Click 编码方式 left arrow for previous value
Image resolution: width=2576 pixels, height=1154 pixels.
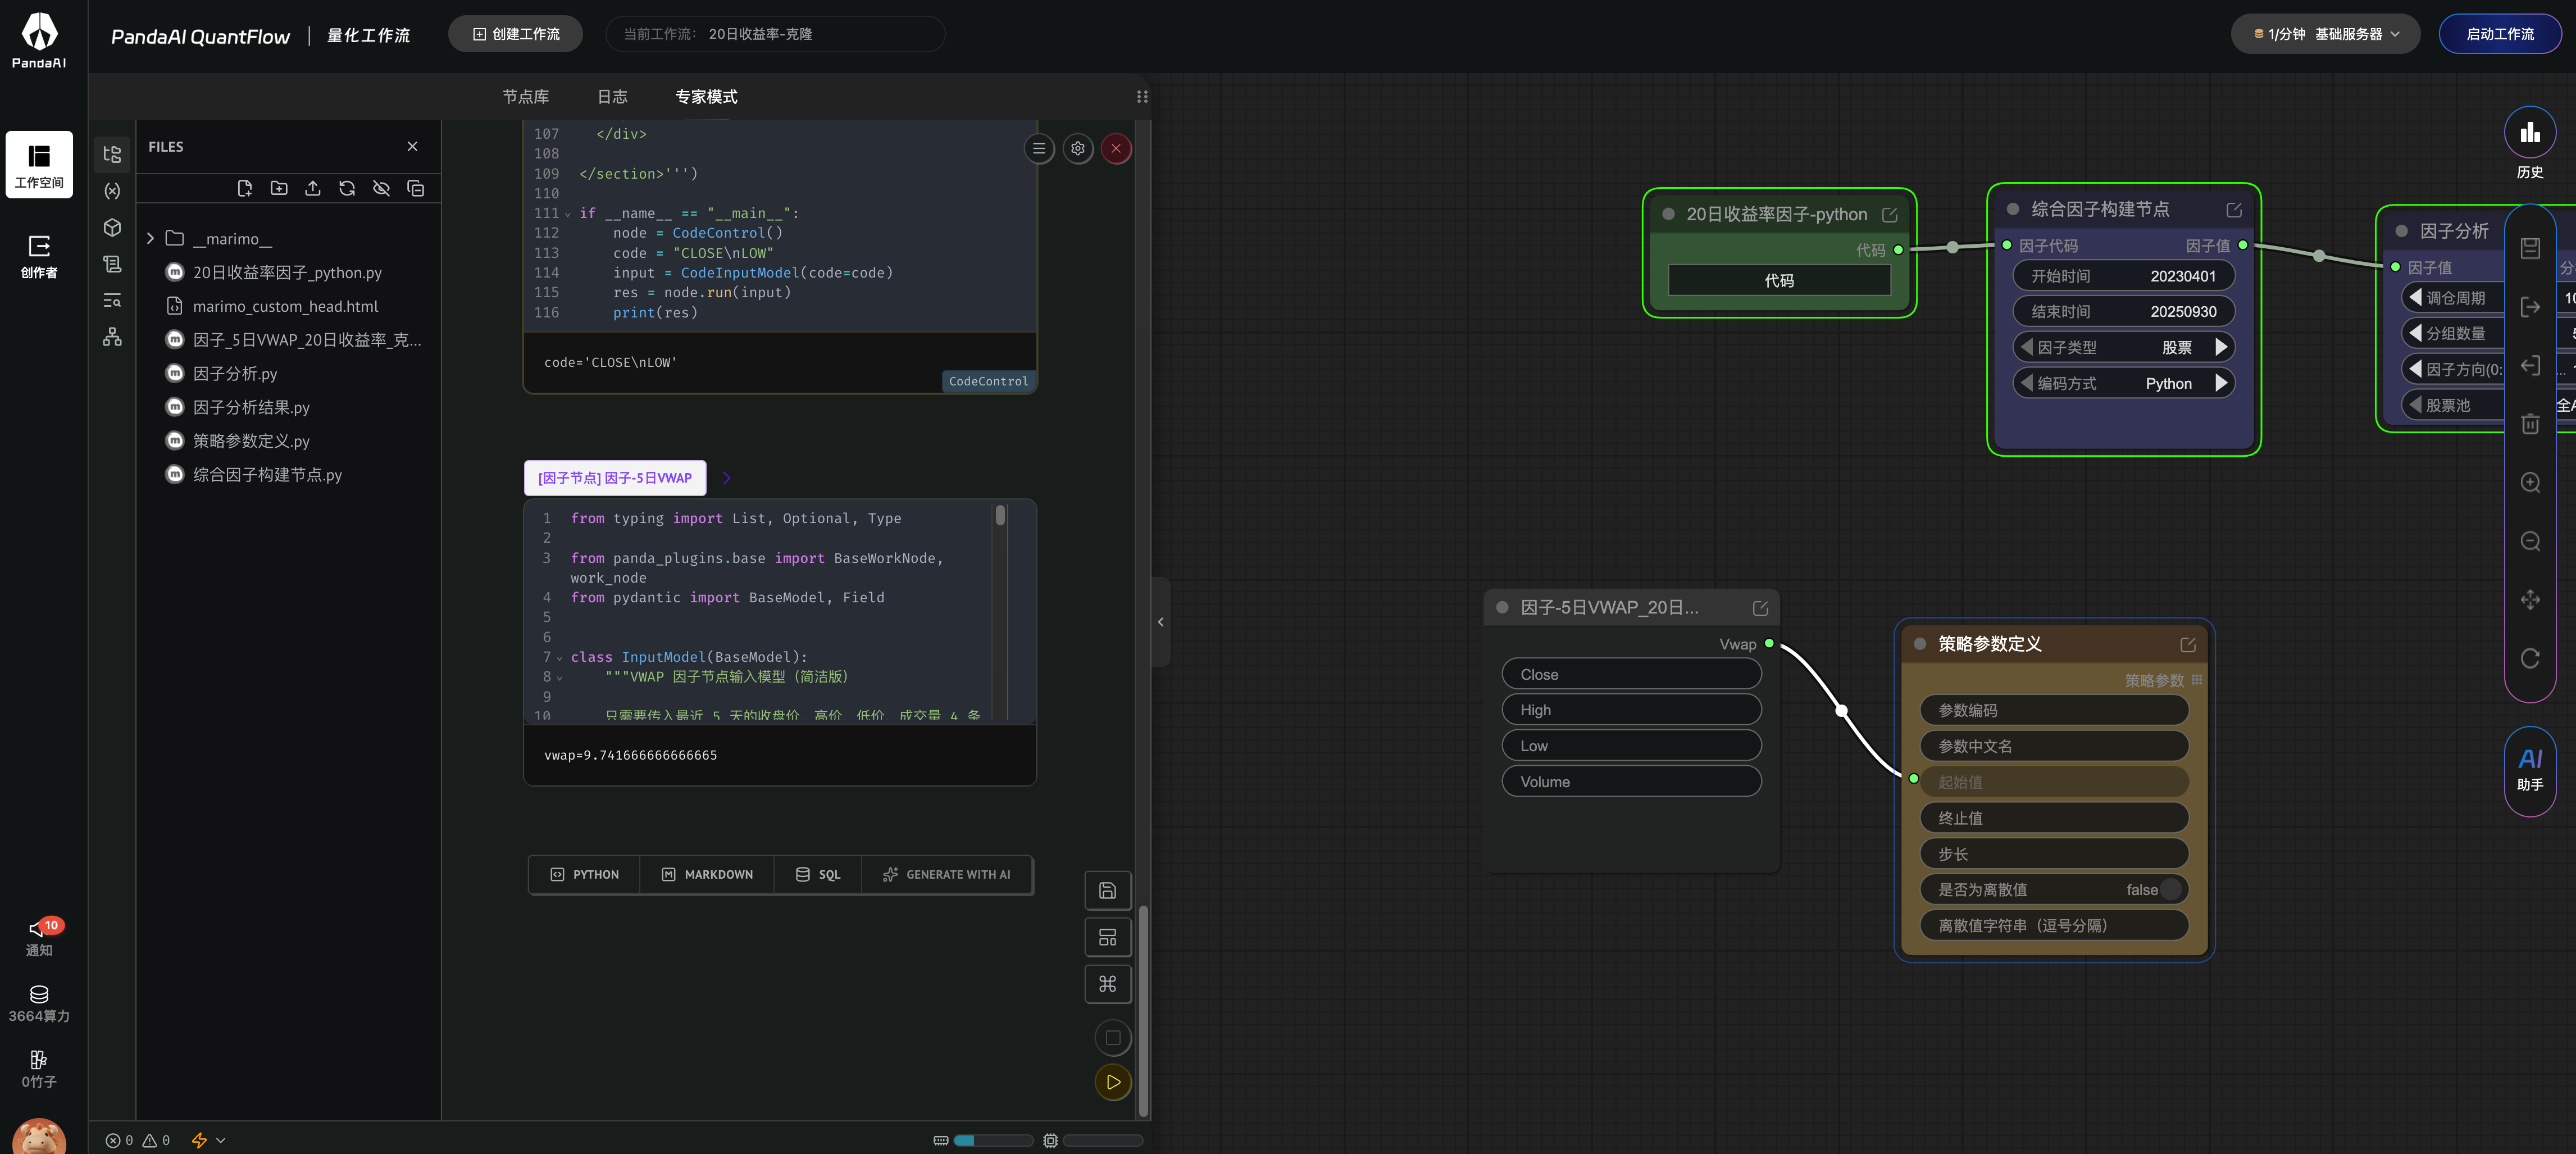pos(2026,383)
